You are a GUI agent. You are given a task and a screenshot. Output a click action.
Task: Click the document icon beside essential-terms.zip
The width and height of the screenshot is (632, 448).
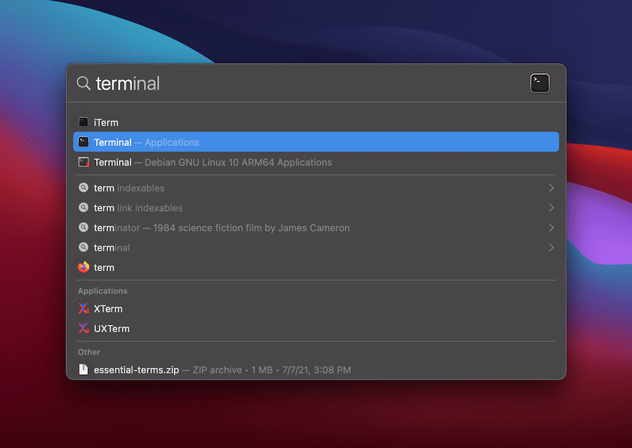83,370
